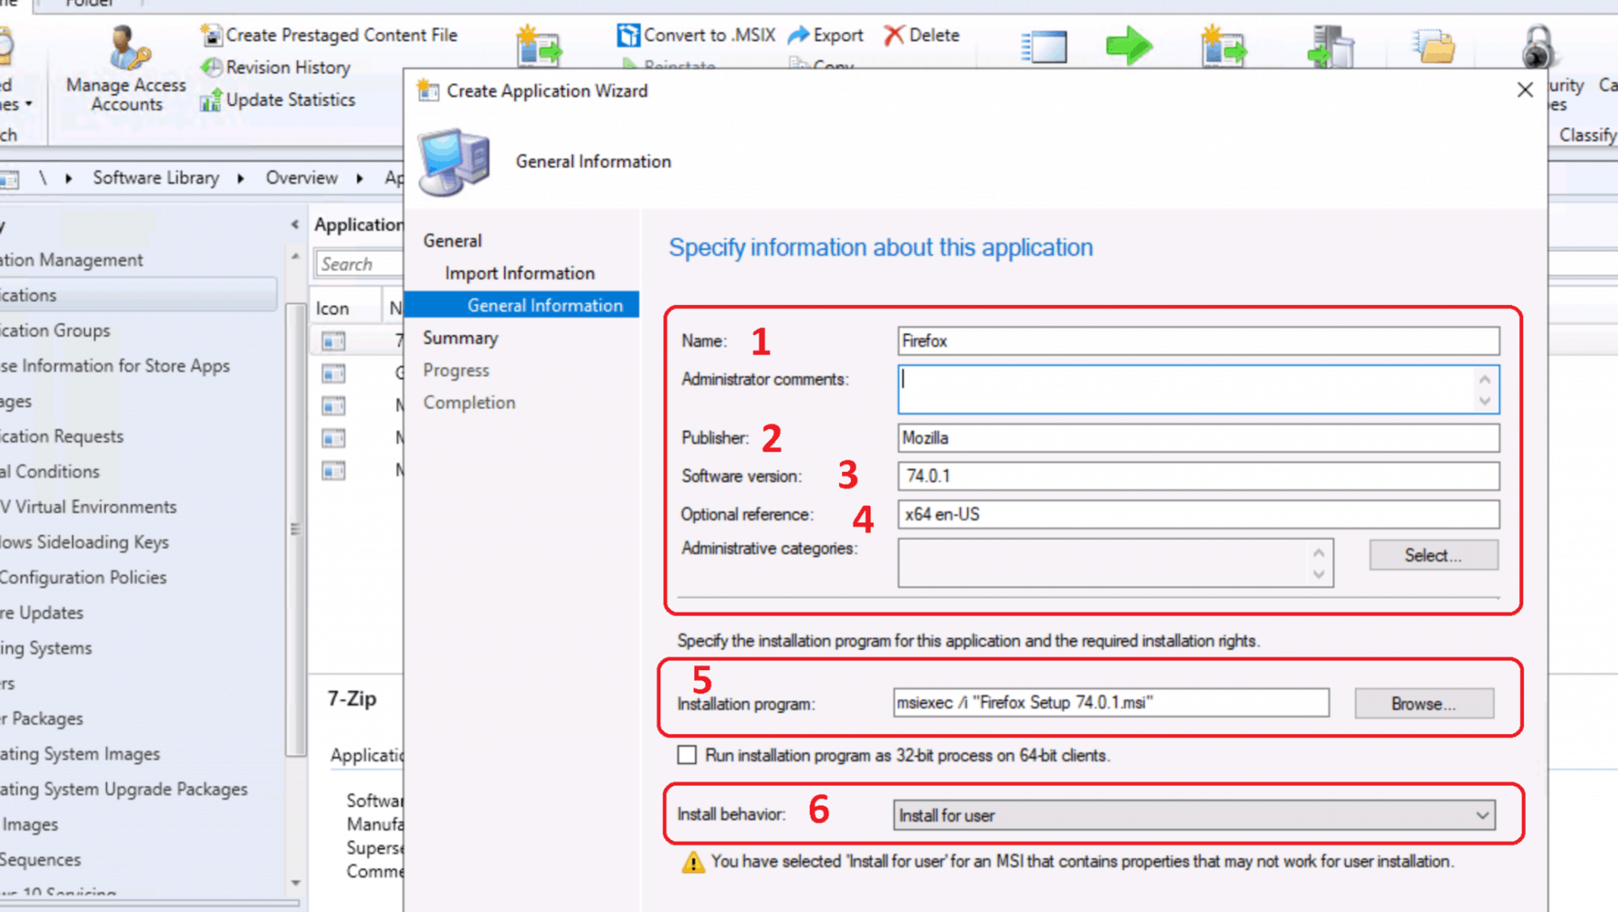Delete the selected application
The height and width of the screenshot is (912, 1618).
[920, 35]
